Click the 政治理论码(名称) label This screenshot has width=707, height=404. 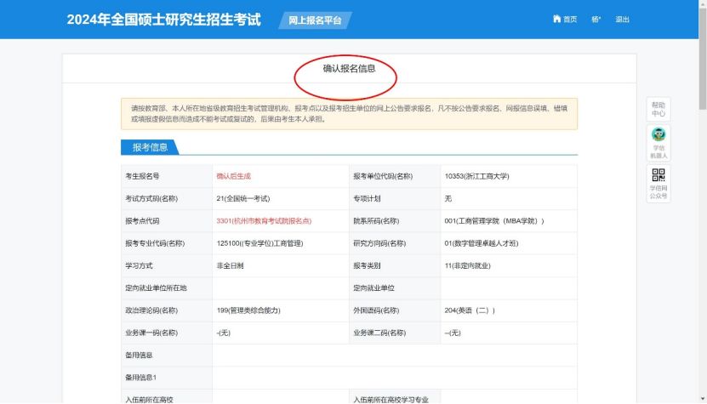151,310
